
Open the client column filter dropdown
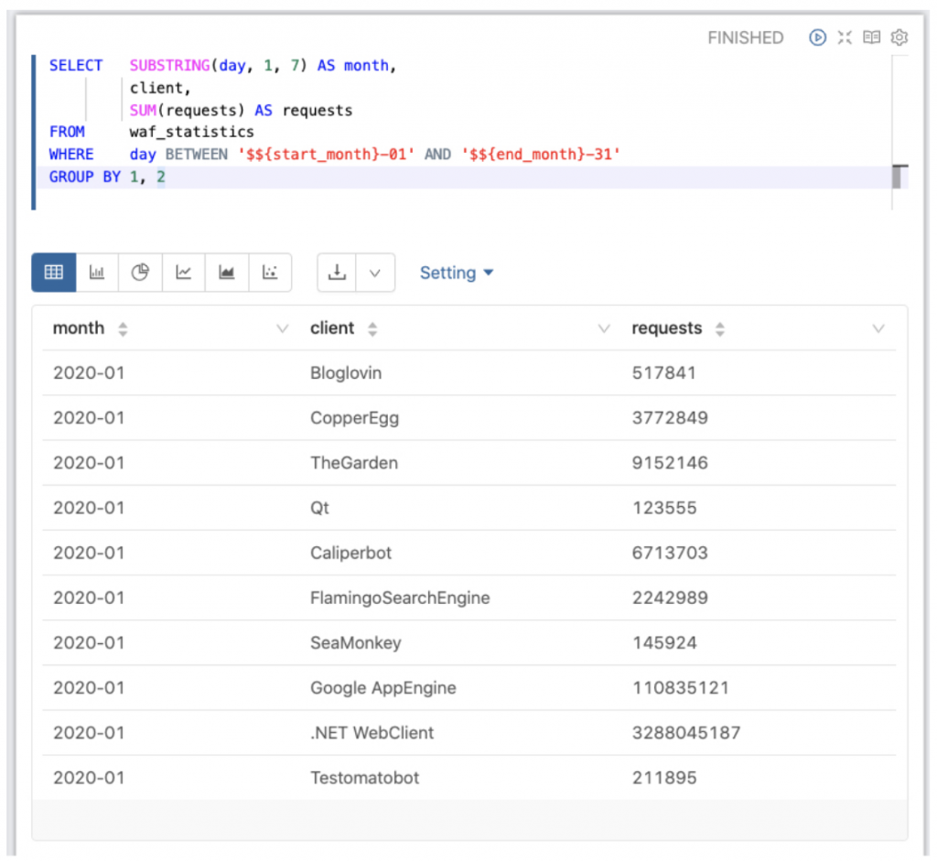(x=603, y=328)
